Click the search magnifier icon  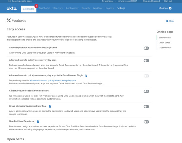click(10, 1)
